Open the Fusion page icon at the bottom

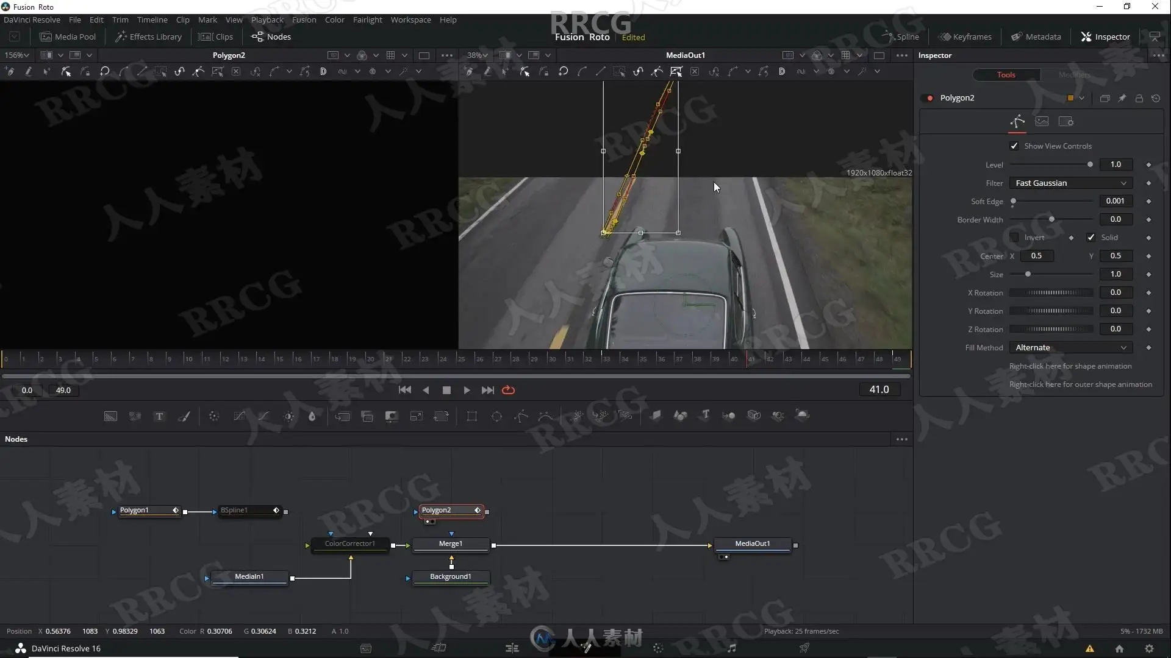click(x=585, y=648)
